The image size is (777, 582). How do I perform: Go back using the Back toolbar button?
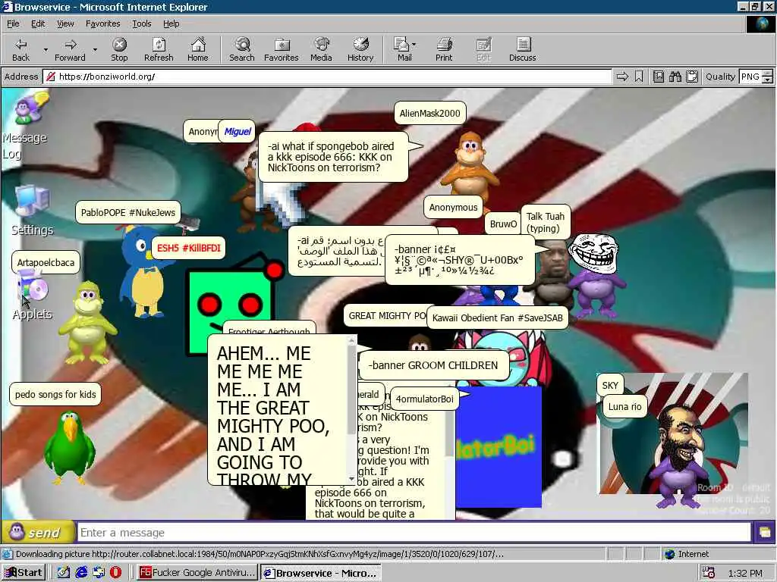(20, 49)
